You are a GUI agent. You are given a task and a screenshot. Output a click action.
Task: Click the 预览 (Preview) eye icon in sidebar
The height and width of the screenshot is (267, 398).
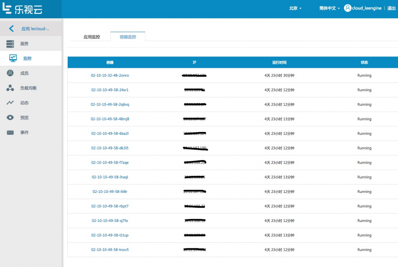click(x=11, y=117)
